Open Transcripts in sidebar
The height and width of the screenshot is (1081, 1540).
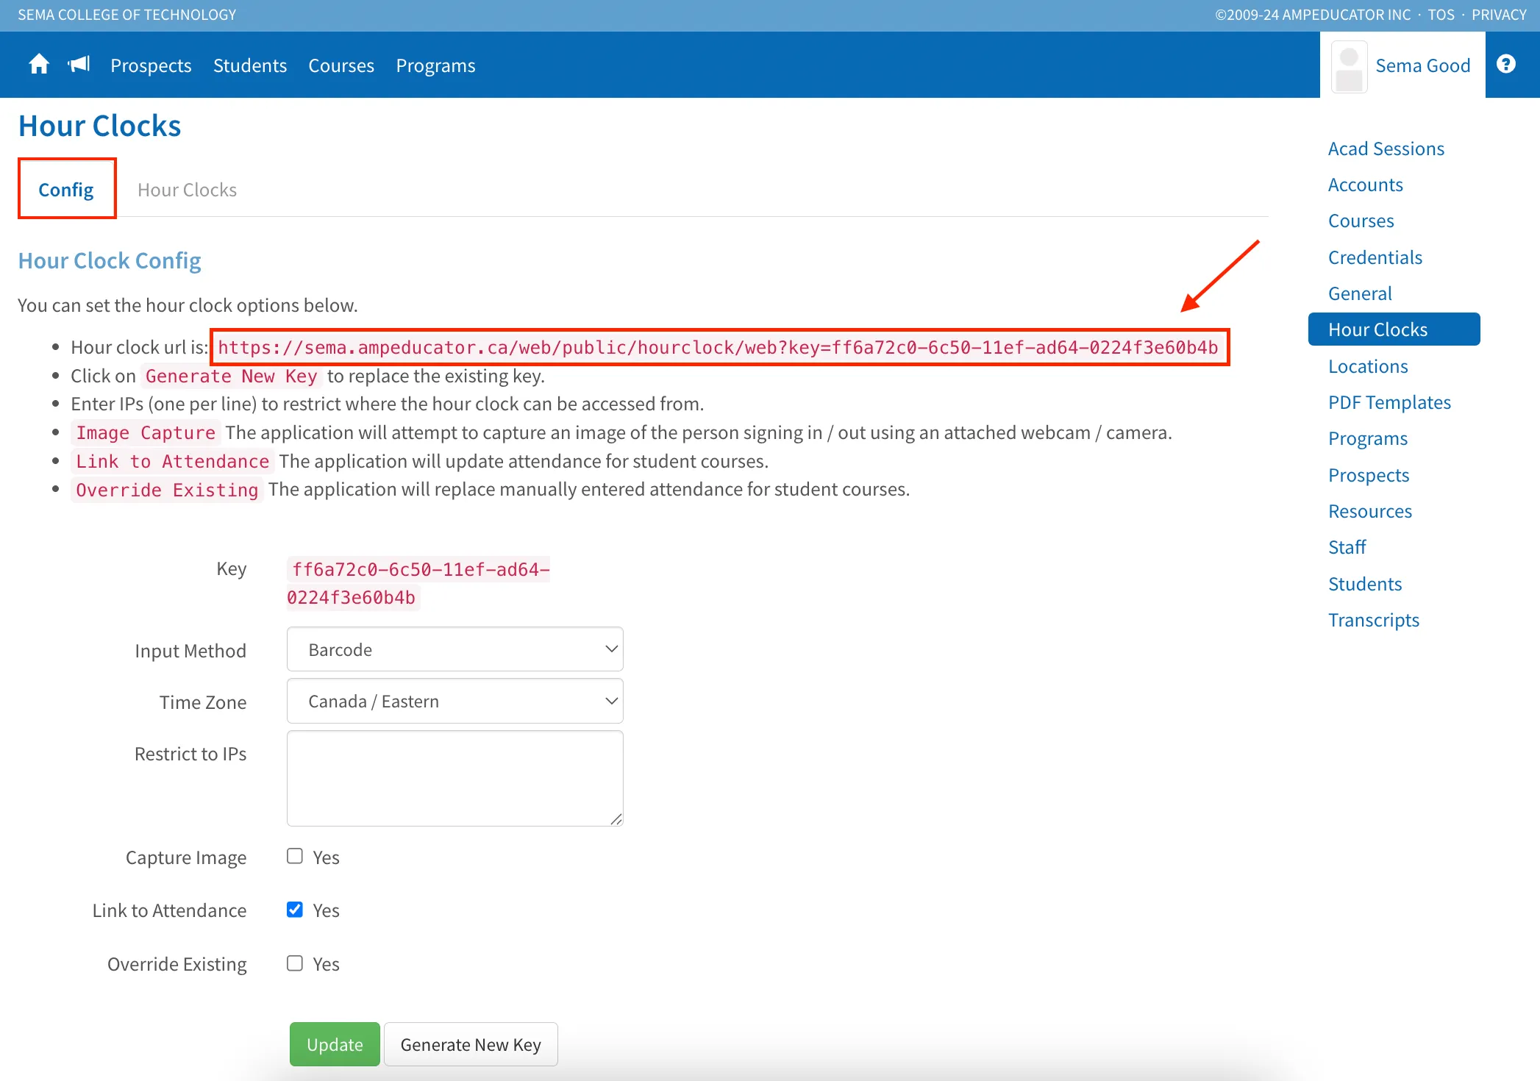(1373, 620)
